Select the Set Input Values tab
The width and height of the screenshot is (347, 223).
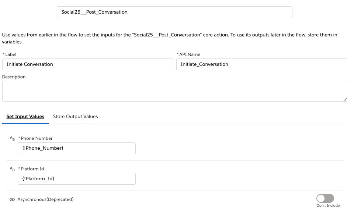pyautogui.click(x=25, y=117)
